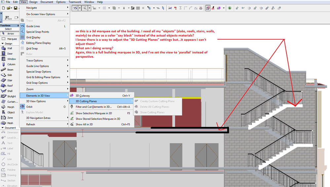Toggle Special Snap Points in View menu
Image resolution: width=330 pixels, height=187 pixels.
(45, 32)
